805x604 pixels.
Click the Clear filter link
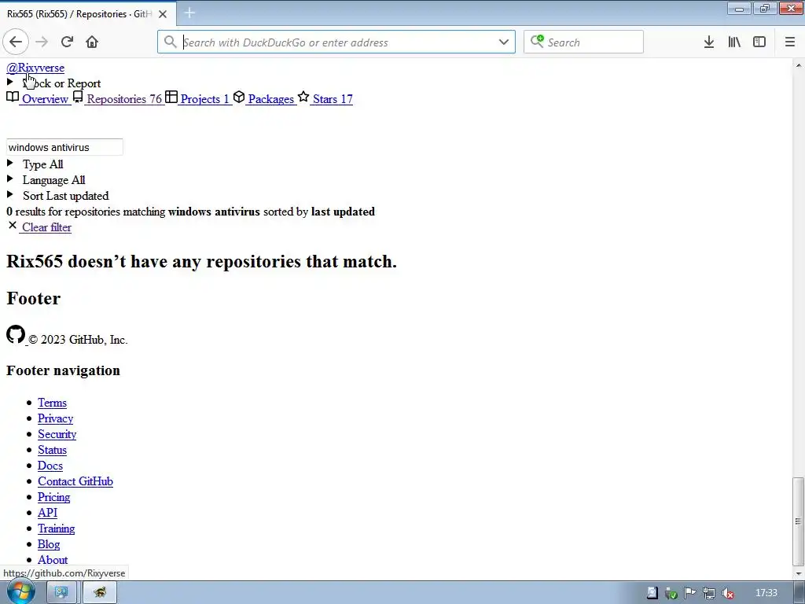pyautogui.click(x=46, y=227)
